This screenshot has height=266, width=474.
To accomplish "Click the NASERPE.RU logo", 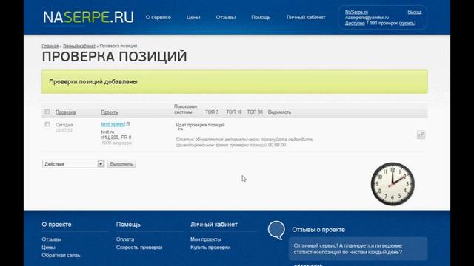I will point(88,17).
